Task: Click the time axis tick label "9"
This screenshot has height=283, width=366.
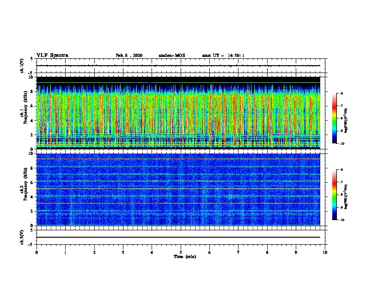Action: click(296, 252)
